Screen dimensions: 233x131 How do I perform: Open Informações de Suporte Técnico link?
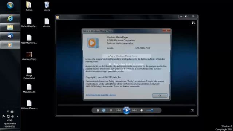click(100, 95)
